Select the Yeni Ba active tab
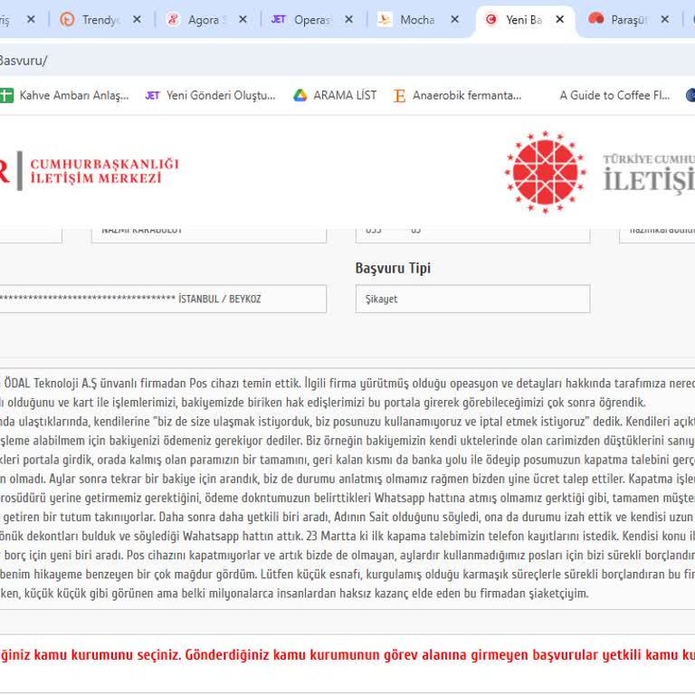The width and height of the screenshot is (695, 695). tap(525, 20)
